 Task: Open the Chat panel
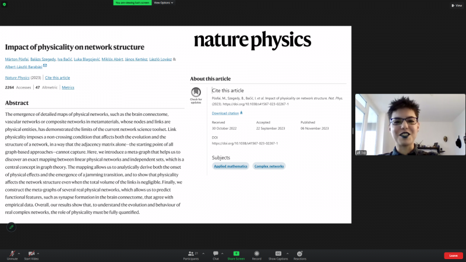click(216, 255)
